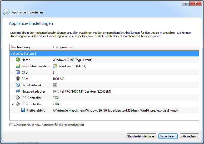Close the Appliance importieren dialog

click(196, 3)
